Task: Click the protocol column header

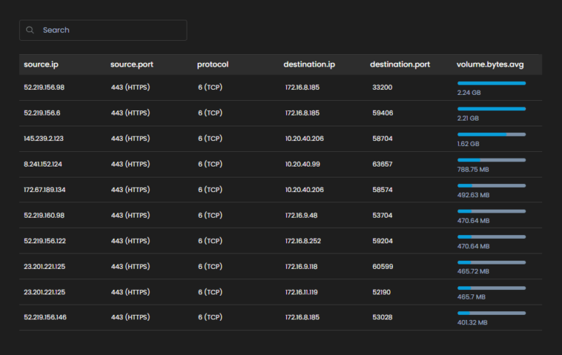Action: (213, 64)
